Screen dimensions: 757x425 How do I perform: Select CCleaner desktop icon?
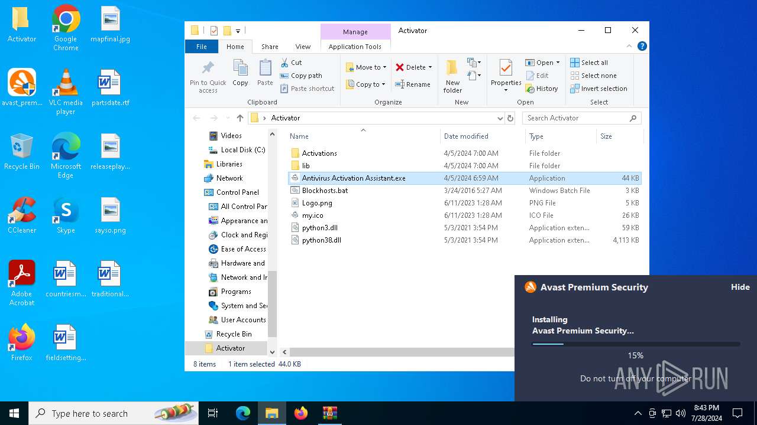coord(22,215)
